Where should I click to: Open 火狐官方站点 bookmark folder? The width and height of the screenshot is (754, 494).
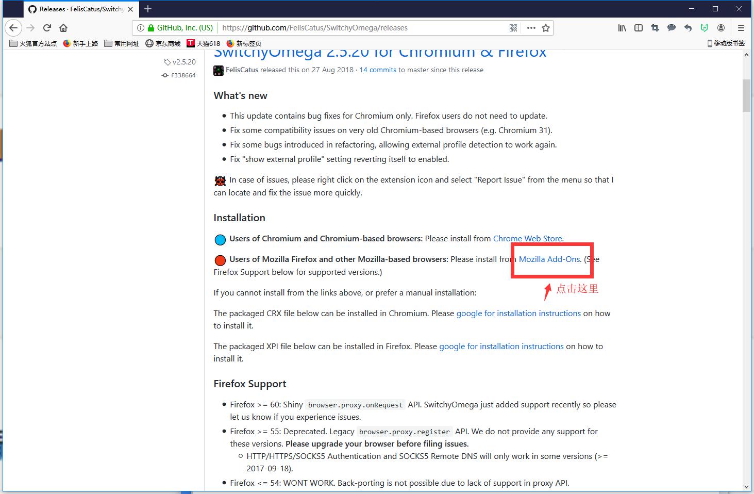tap(33, 43)
